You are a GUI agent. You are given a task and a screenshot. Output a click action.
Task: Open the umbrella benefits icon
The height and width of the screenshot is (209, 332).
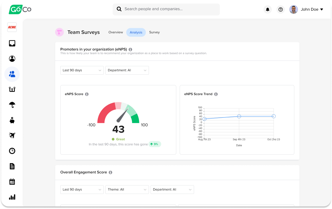(12, 105)
